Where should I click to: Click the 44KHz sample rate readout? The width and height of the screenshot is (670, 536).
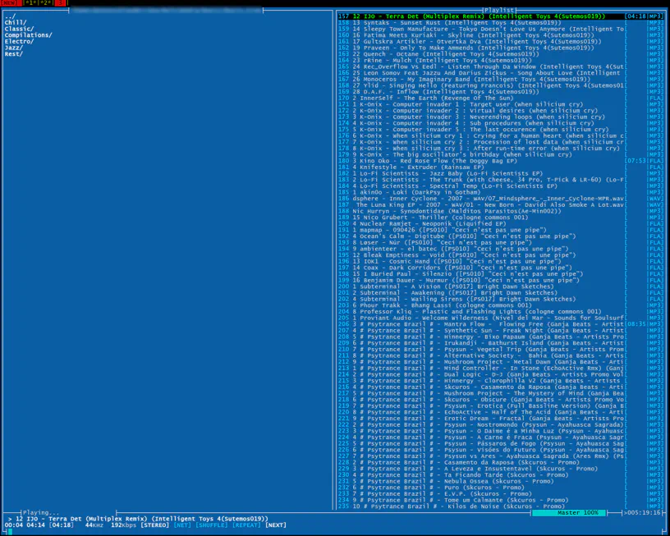tap(94, 525)
